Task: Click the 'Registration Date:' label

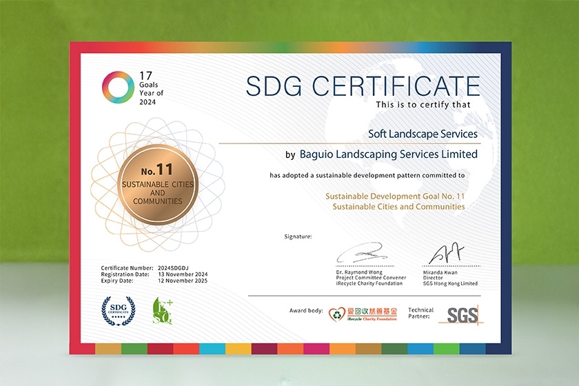Action: (125, 274)
